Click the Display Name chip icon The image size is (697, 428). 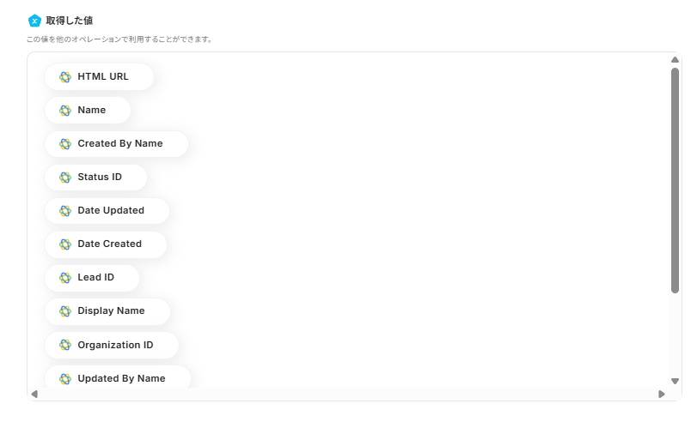click(x=64, y=310)
